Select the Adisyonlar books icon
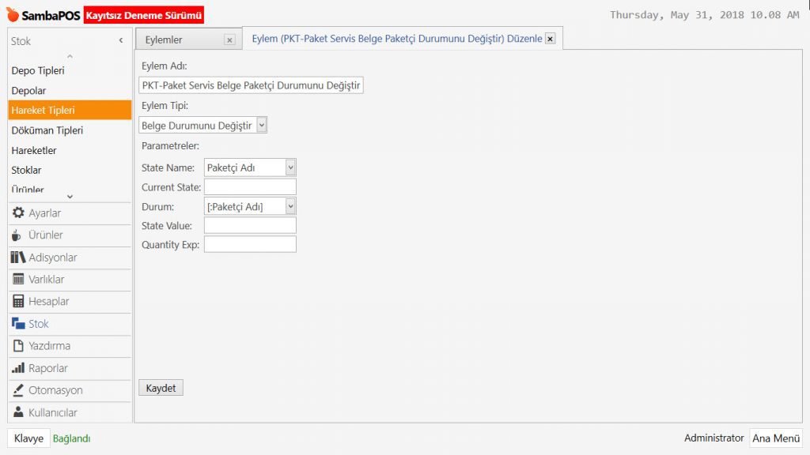The width and height of the screenshot is (810, 455). [x=18, y=258]
